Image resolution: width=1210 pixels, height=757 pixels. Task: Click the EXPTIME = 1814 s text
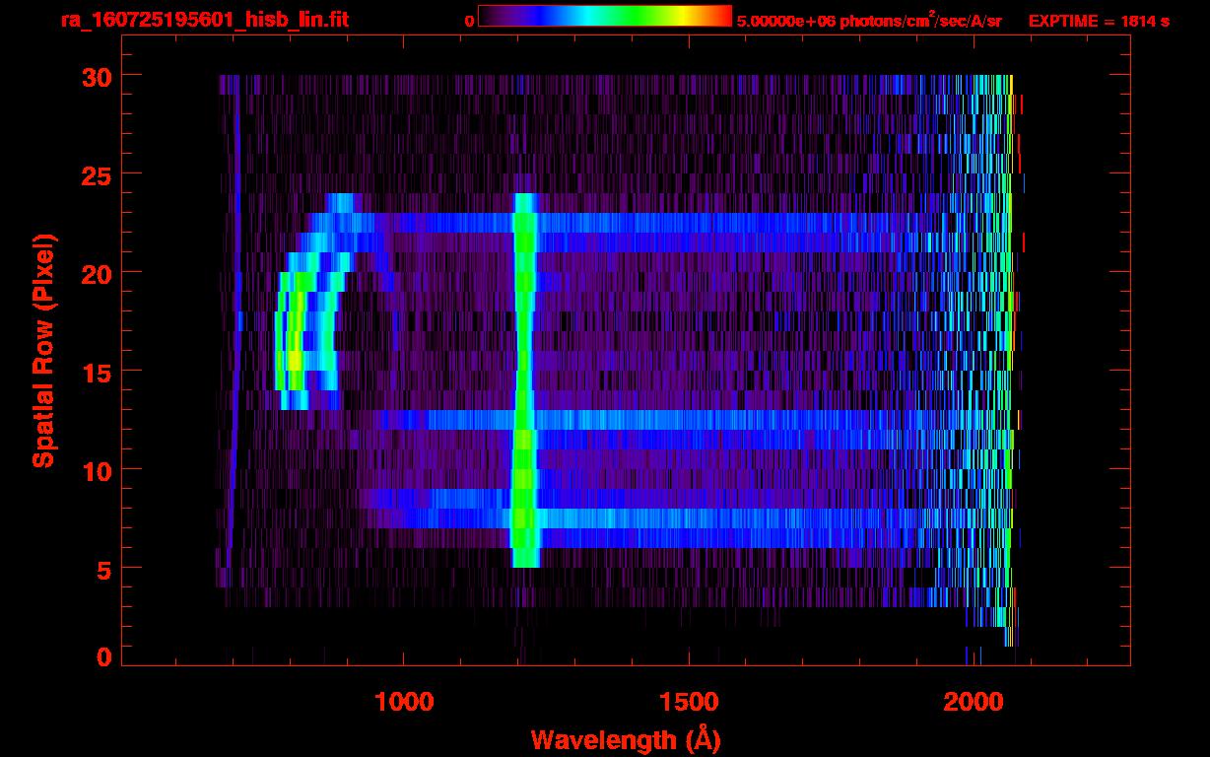pos(1099,21)
